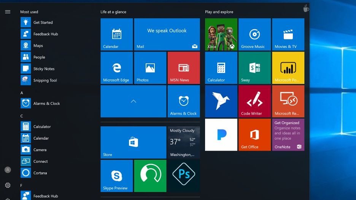
Task: Collapse the tile folder with up chevron
Action: [133, 101]
